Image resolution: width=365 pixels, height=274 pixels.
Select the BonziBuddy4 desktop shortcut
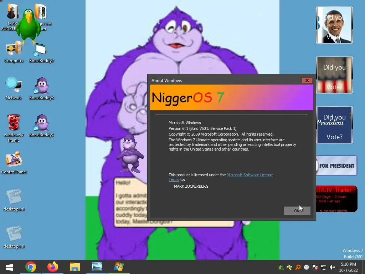tap(41, 126)
